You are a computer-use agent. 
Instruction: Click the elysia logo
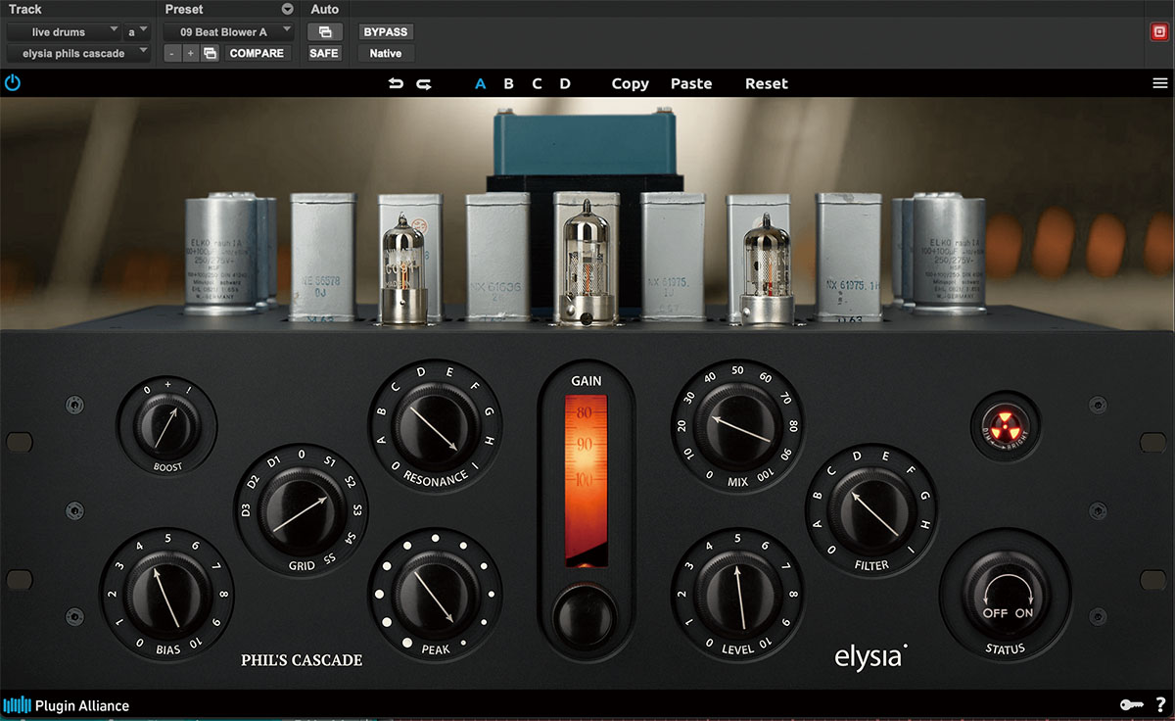tap(871, 656)
